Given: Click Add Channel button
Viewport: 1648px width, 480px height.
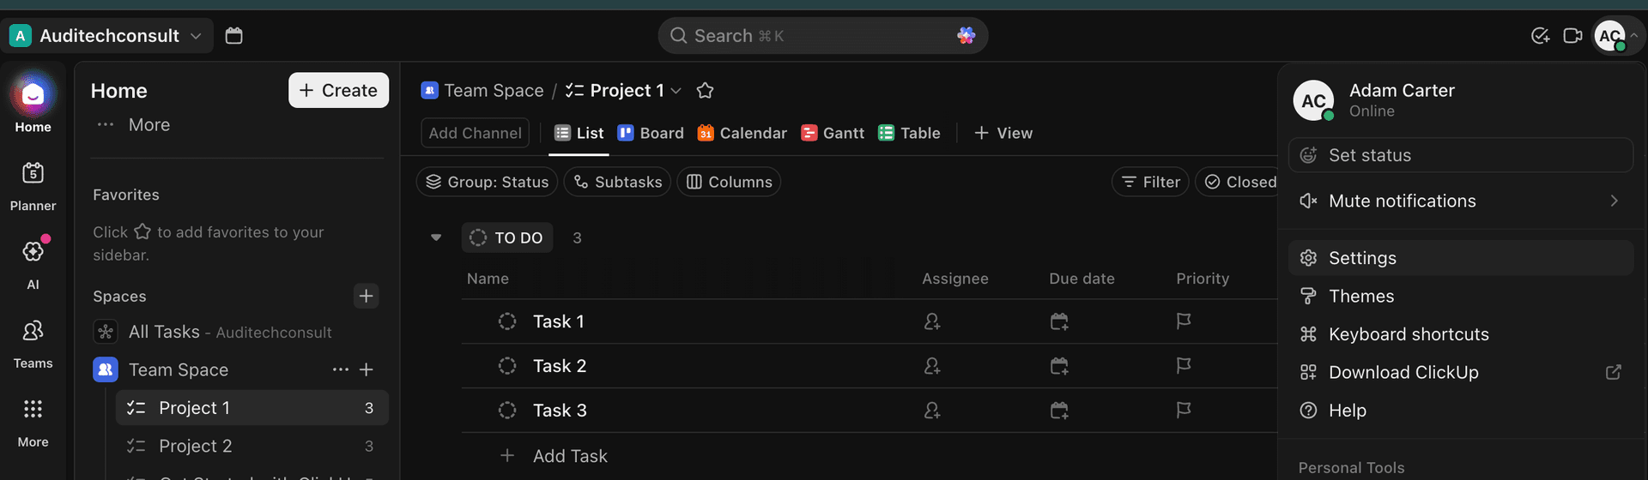Looking at the screenshot, I should (475, 133).
